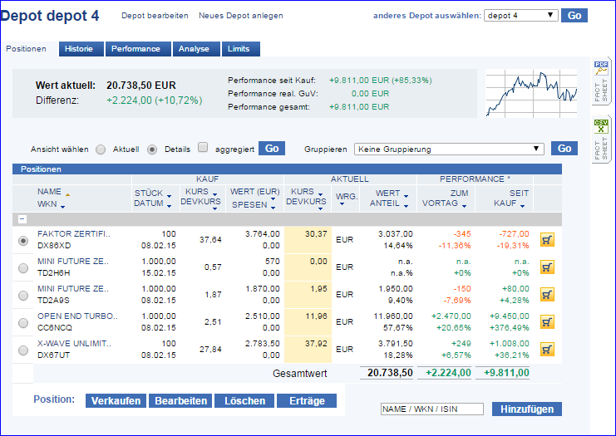Switch to the Limits tab

[x=241, y=49]
